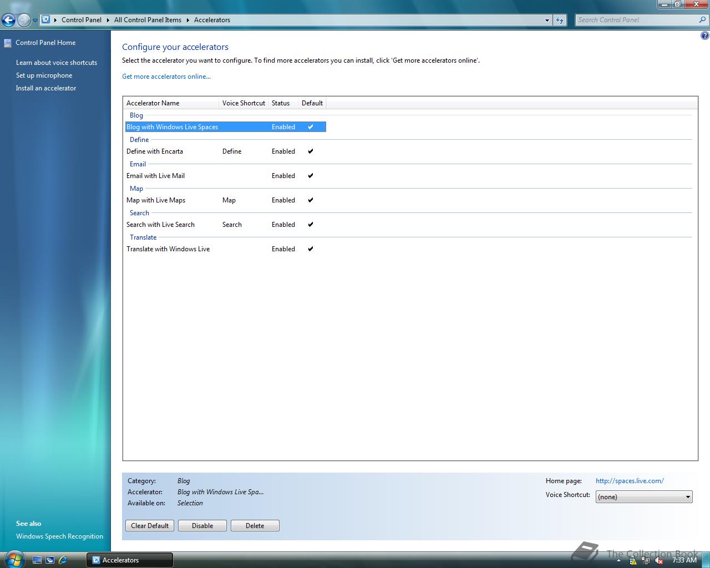Click 'Define' voice shortcut cell
This screenshot has height=568, width=710.
pos(232,151)
